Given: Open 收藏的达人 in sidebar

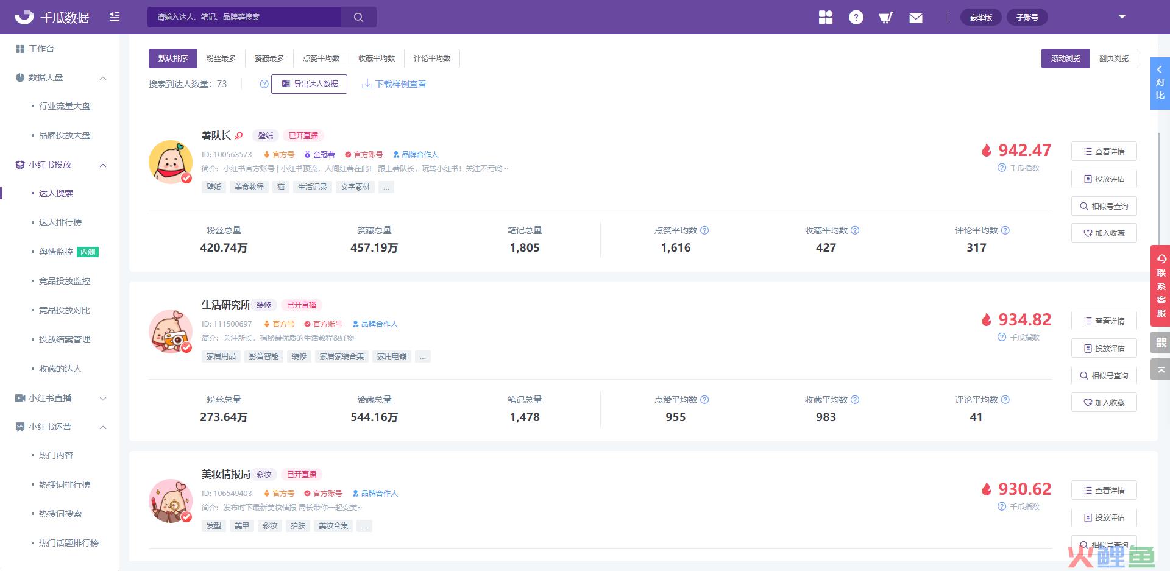Looking at the screenshot, I should coord(60,369).
